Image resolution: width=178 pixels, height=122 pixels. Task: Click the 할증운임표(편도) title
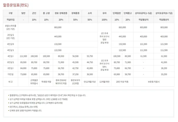point(16,5)
